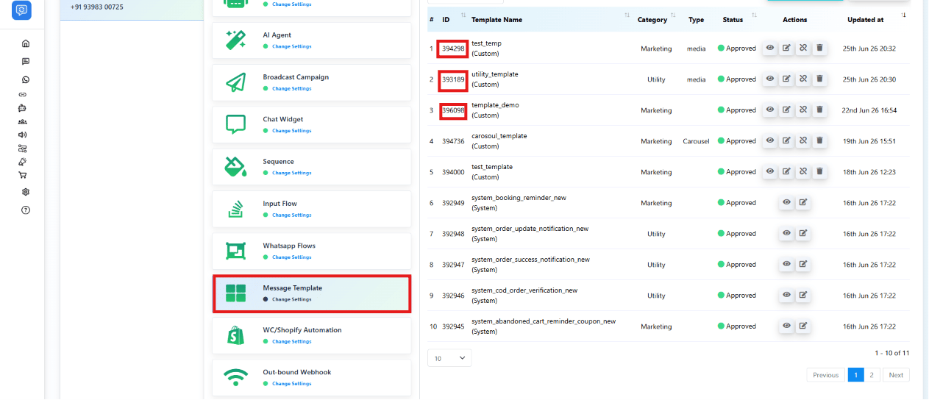View the test_temp template with eye icon
This screenshot has width=929, height=400.
point(769,48)
